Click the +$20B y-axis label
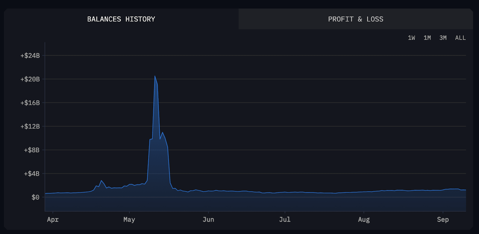This screenshot has width=479, height=234. coord(30,79)
